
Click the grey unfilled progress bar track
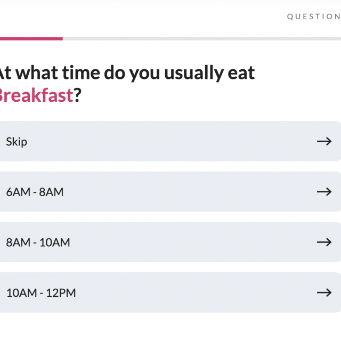(x=201, y=38)
